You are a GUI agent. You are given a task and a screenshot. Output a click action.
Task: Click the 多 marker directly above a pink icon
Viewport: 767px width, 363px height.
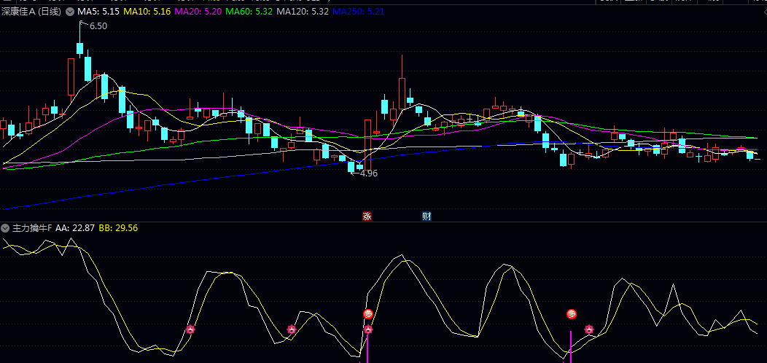click(x=368, y=314)
